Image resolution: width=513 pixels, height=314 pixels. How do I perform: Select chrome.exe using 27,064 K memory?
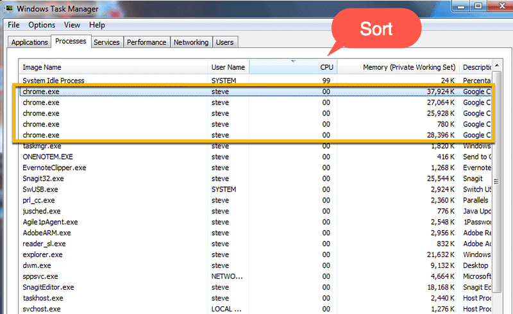pos(255,103)
